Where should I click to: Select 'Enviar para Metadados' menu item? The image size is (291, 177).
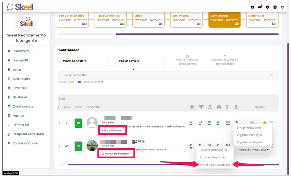click(215, 165)
